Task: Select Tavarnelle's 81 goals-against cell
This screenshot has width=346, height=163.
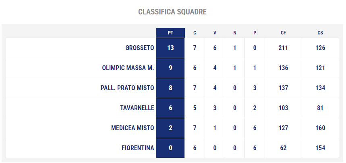Action: 320,108
